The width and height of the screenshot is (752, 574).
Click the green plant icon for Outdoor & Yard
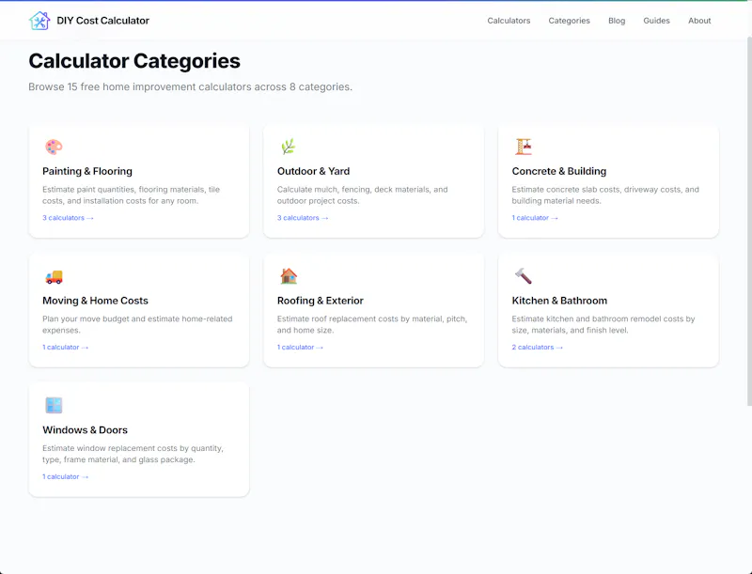tap(289, 147)
